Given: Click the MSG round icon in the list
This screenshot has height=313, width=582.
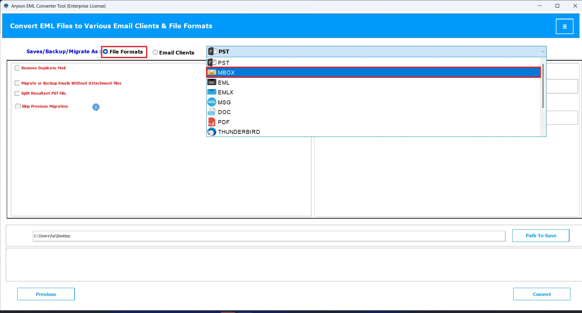Looking at the screenshot, I should (x=212, y=102).
